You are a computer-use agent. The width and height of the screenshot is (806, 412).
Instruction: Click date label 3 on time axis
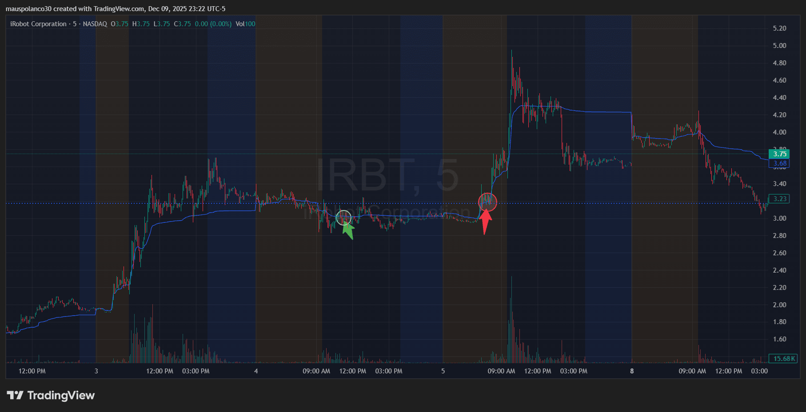96,371
